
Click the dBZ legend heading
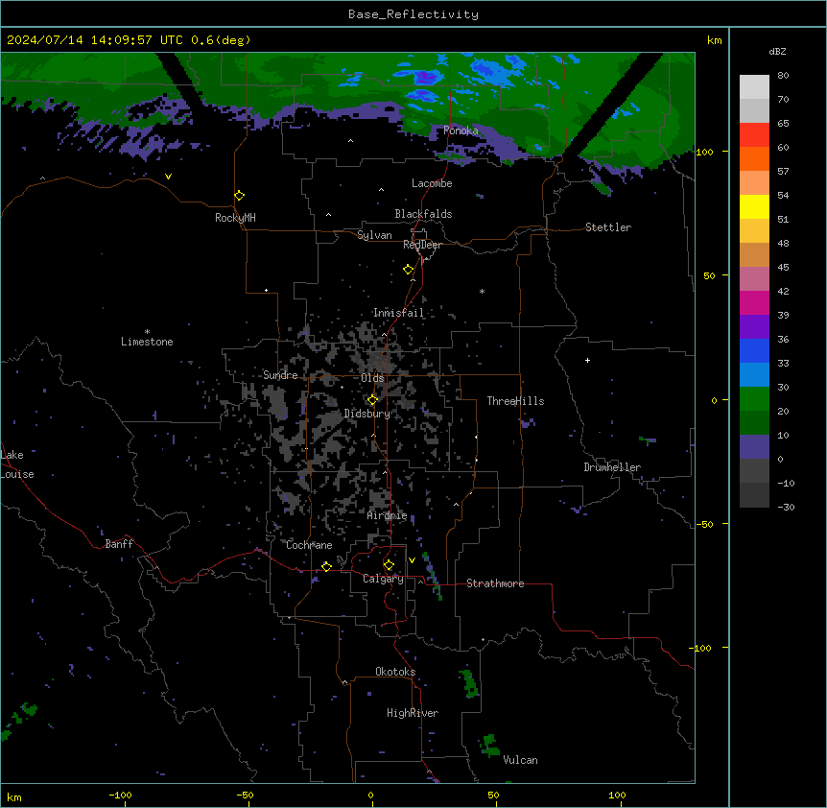[777, 51]
